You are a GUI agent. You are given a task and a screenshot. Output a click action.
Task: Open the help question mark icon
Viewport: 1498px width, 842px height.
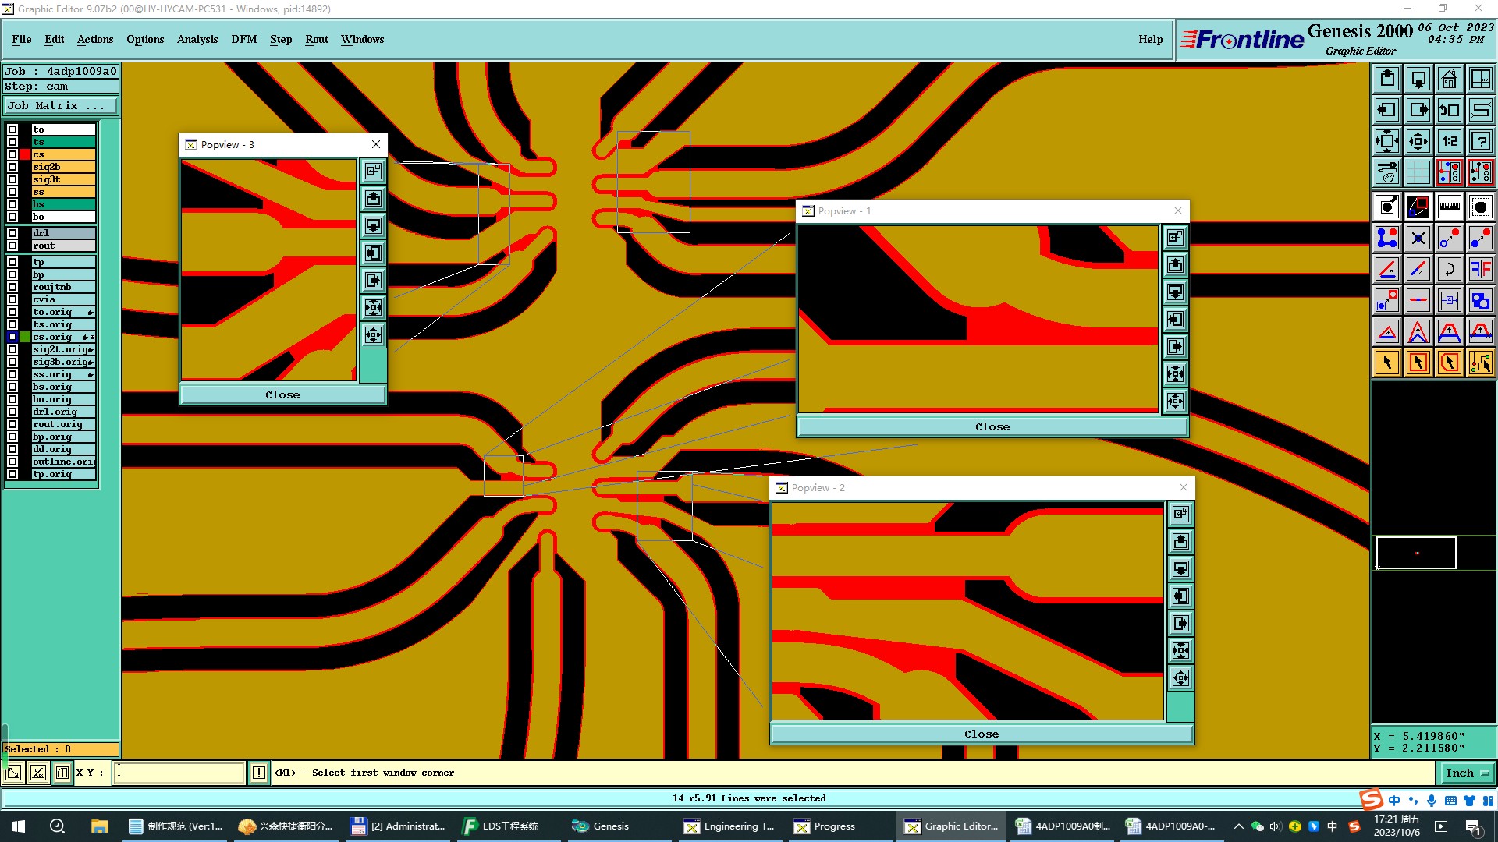point(1480,141)
